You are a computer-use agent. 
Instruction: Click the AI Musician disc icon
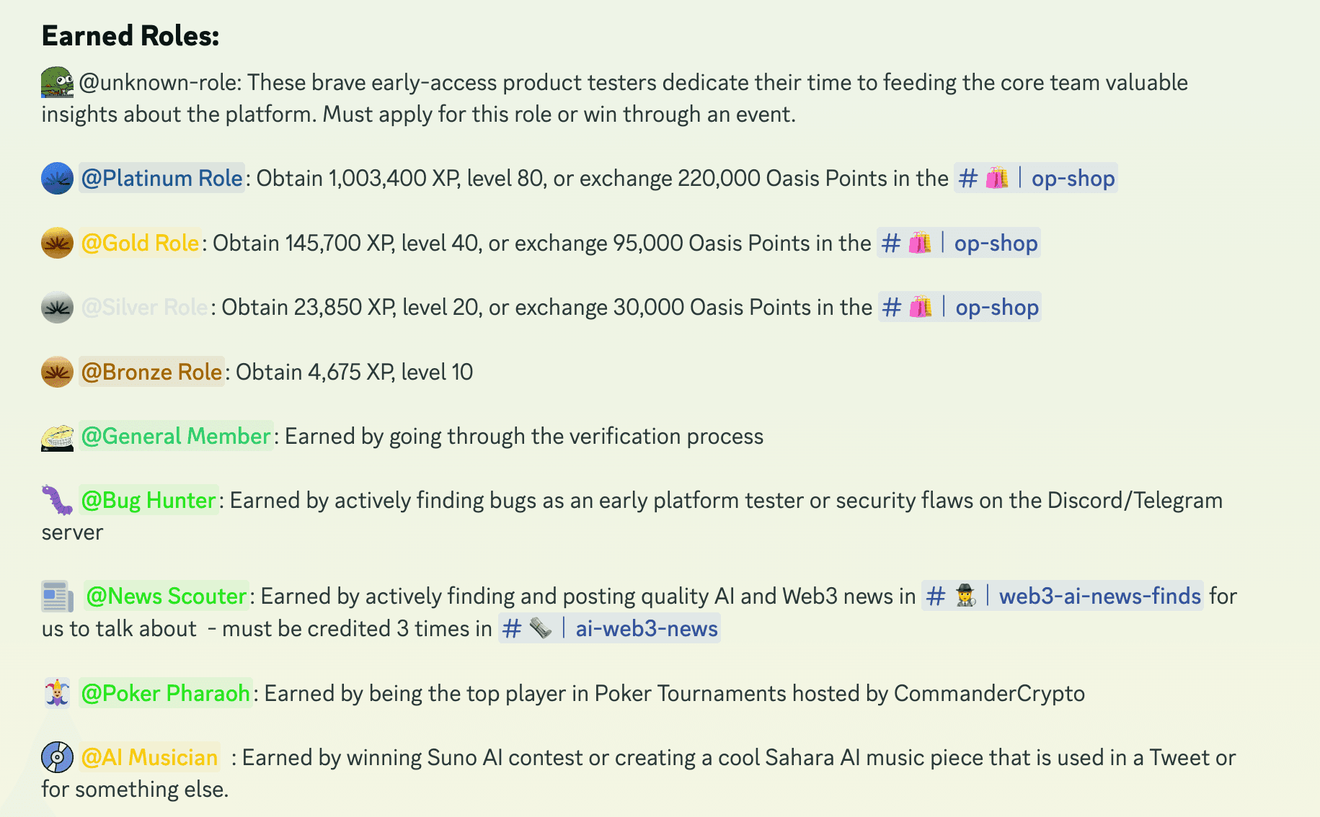pyautogui.click(x=57, y=757)
